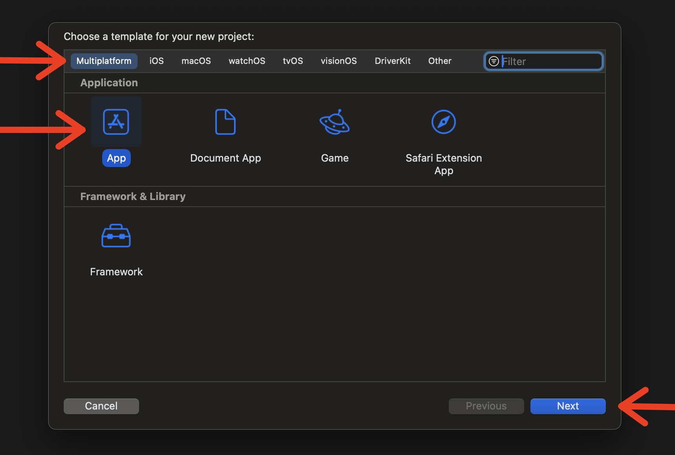Select the visionOS tab

[x=339, y=61]
